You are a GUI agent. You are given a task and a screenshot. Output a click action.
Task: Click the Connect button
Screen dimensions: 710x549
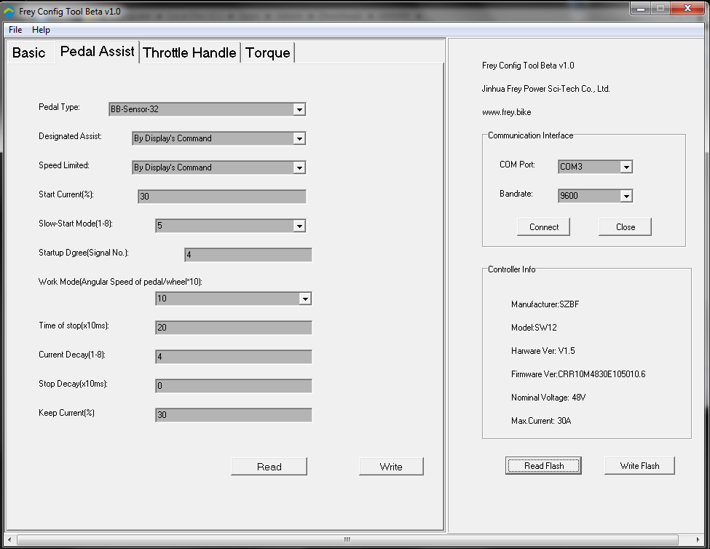pyautogui.click(x=544, y=227)
